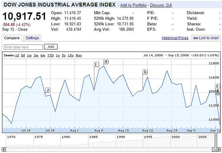The width and height of the screenshot is (222, 153).
Task: Click the 52Wk High value 14,279.96
Action: 125,18
